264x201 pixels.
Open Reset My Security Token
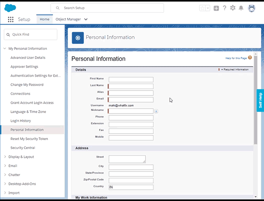[x=29, y=139]
